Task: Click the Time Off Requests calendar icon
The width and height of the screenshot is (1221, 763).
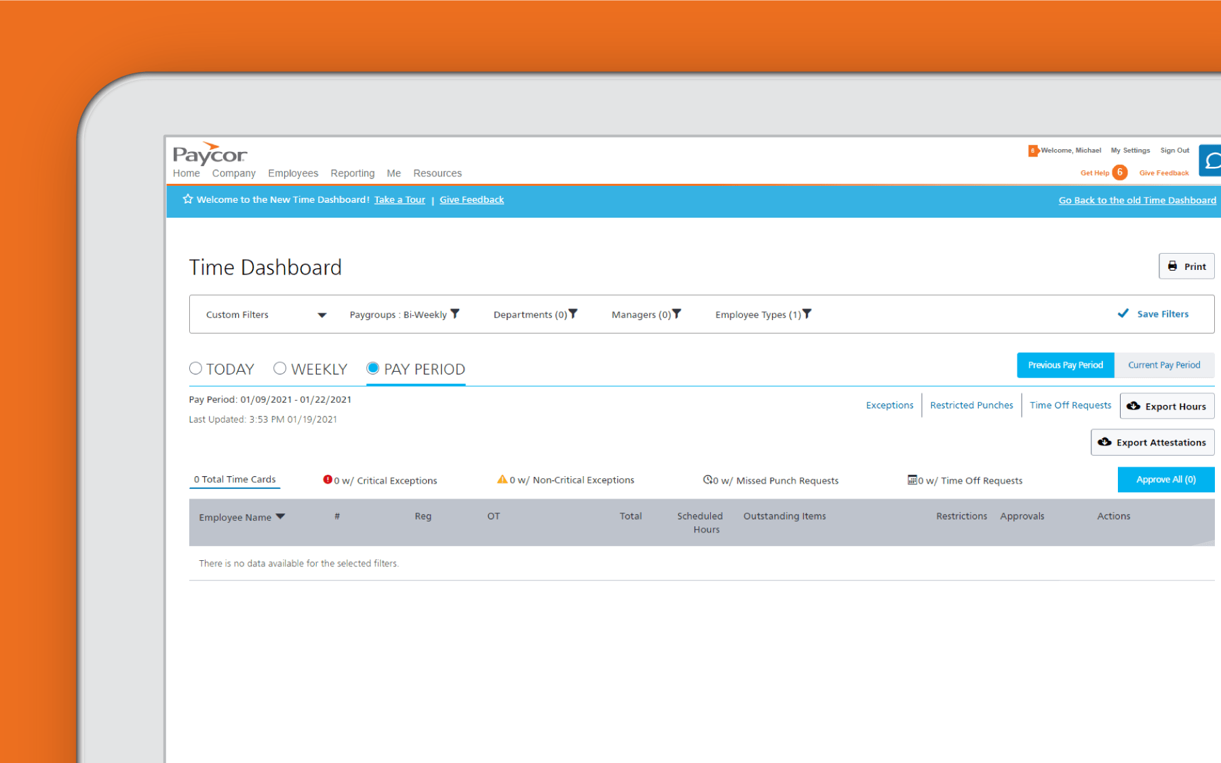Action: click(x=912, y=480)
